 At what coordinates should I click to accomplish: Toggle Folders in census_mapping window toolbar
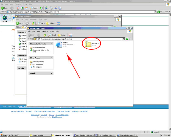pyautogui.click(x=50, y=23)
